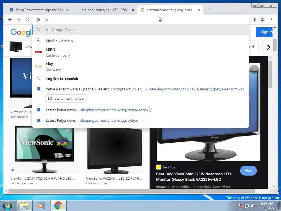This screenshot has width=281, height=211.
Task: Click 'Switch to this tab' button
Action: (x=66, y=99)
